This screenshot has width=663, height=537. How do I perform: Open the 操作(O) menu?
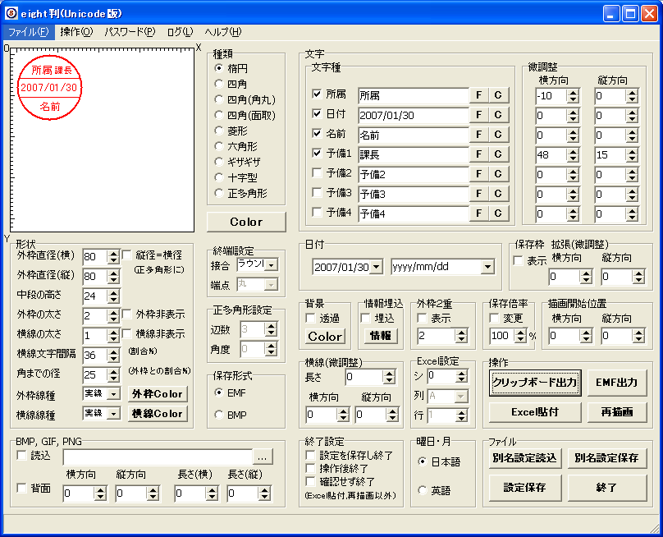tap(76, 32)
